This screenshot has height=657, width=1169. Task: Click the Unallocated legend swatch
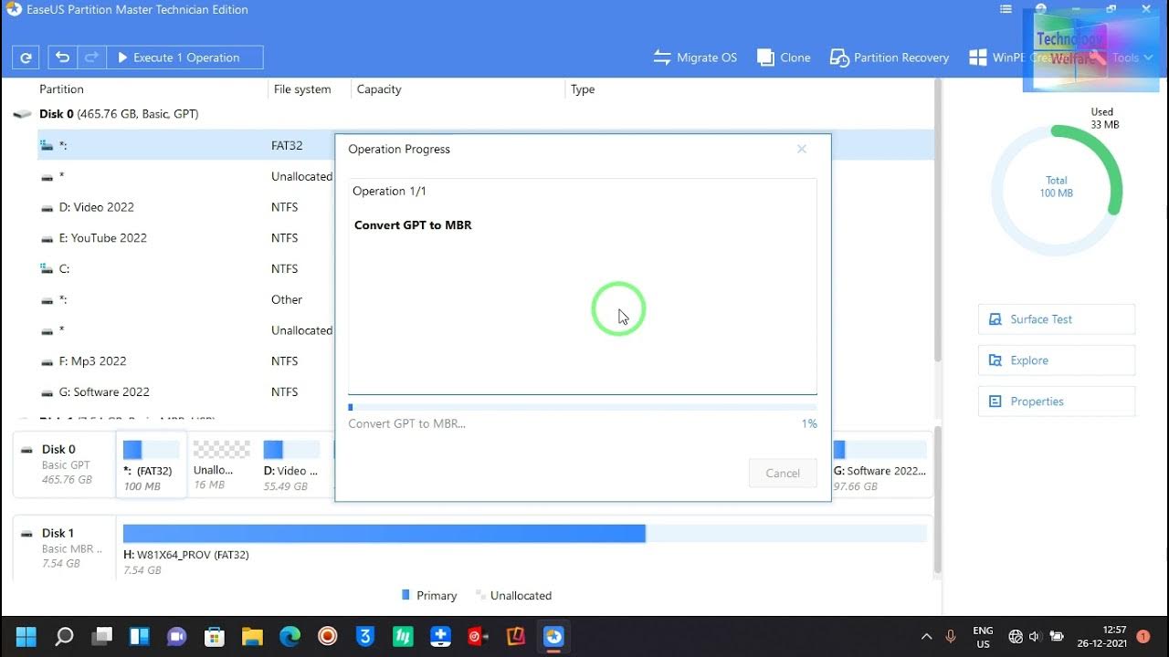pos(479,595)
